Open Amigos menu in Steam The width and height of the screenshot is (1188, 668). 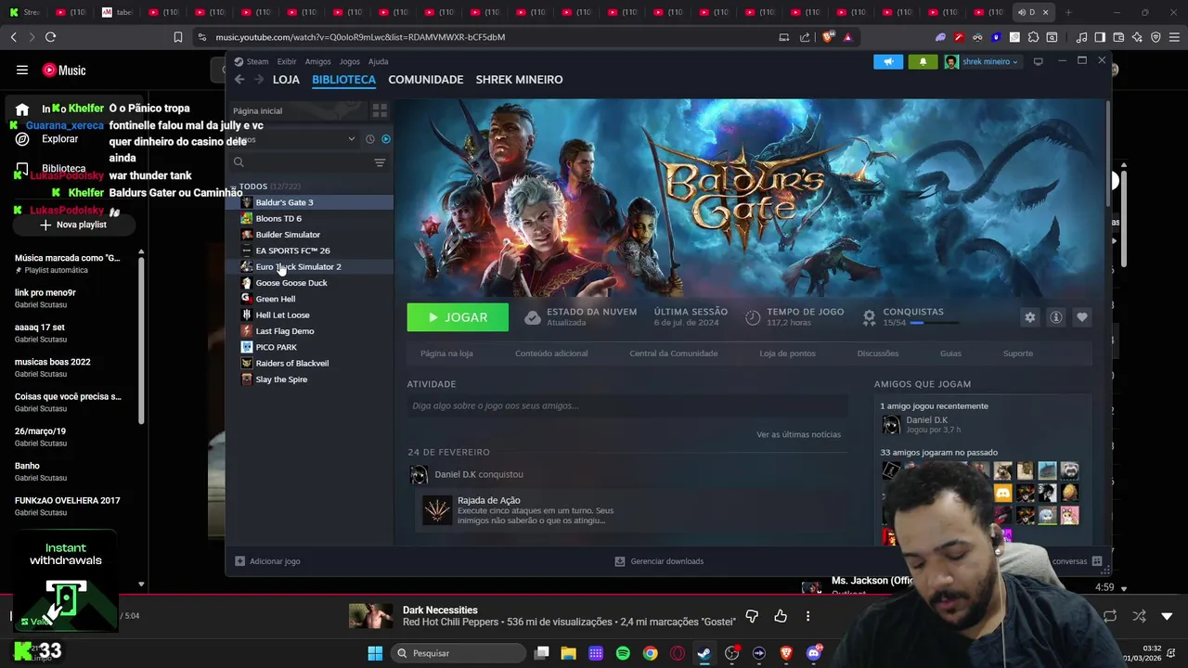(317, 61)
